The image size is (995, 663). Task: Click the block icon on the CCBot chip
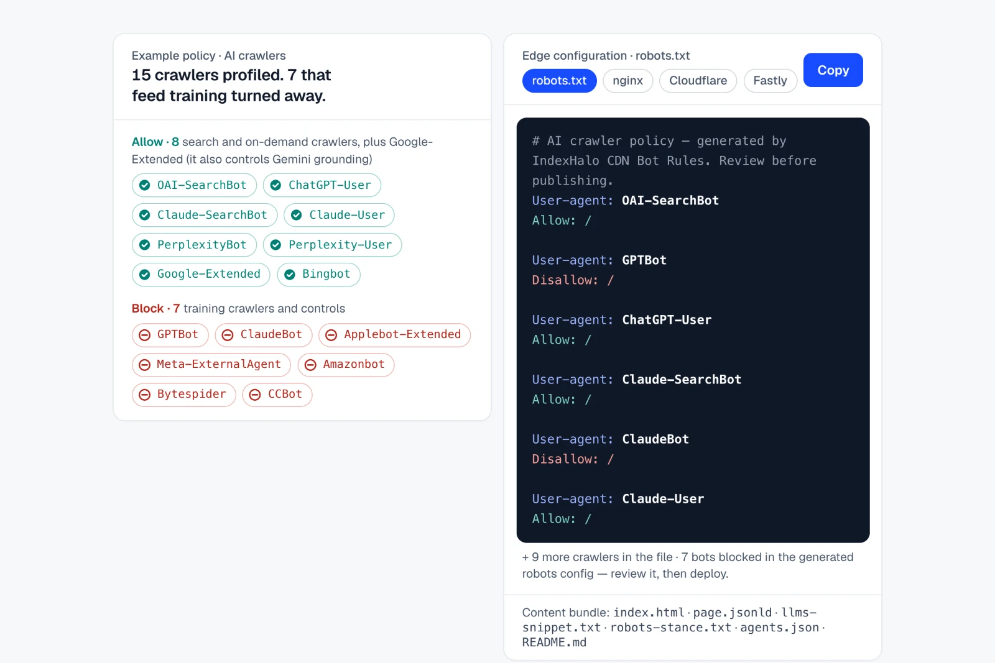[255, 395]
